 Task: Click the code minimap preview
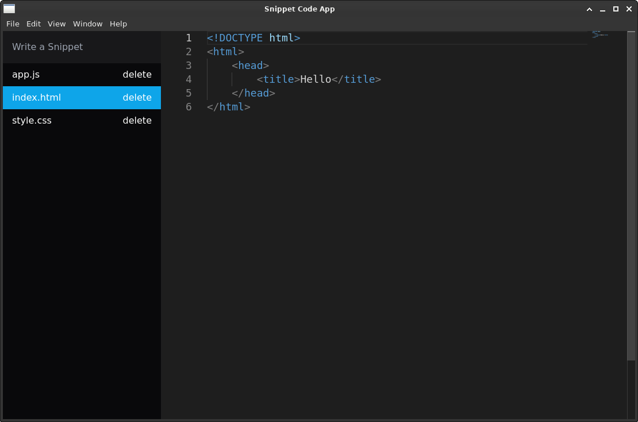[x=599, y=34]
